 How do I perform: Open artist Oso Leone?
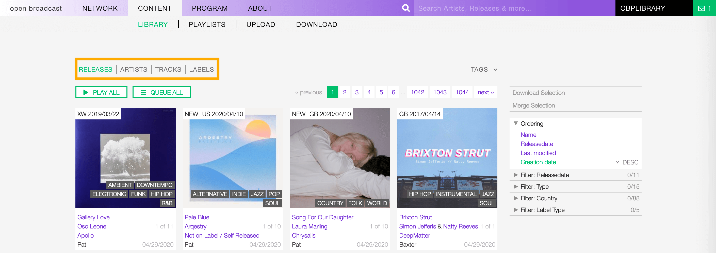pyautogui.click(x=92, y=226)
